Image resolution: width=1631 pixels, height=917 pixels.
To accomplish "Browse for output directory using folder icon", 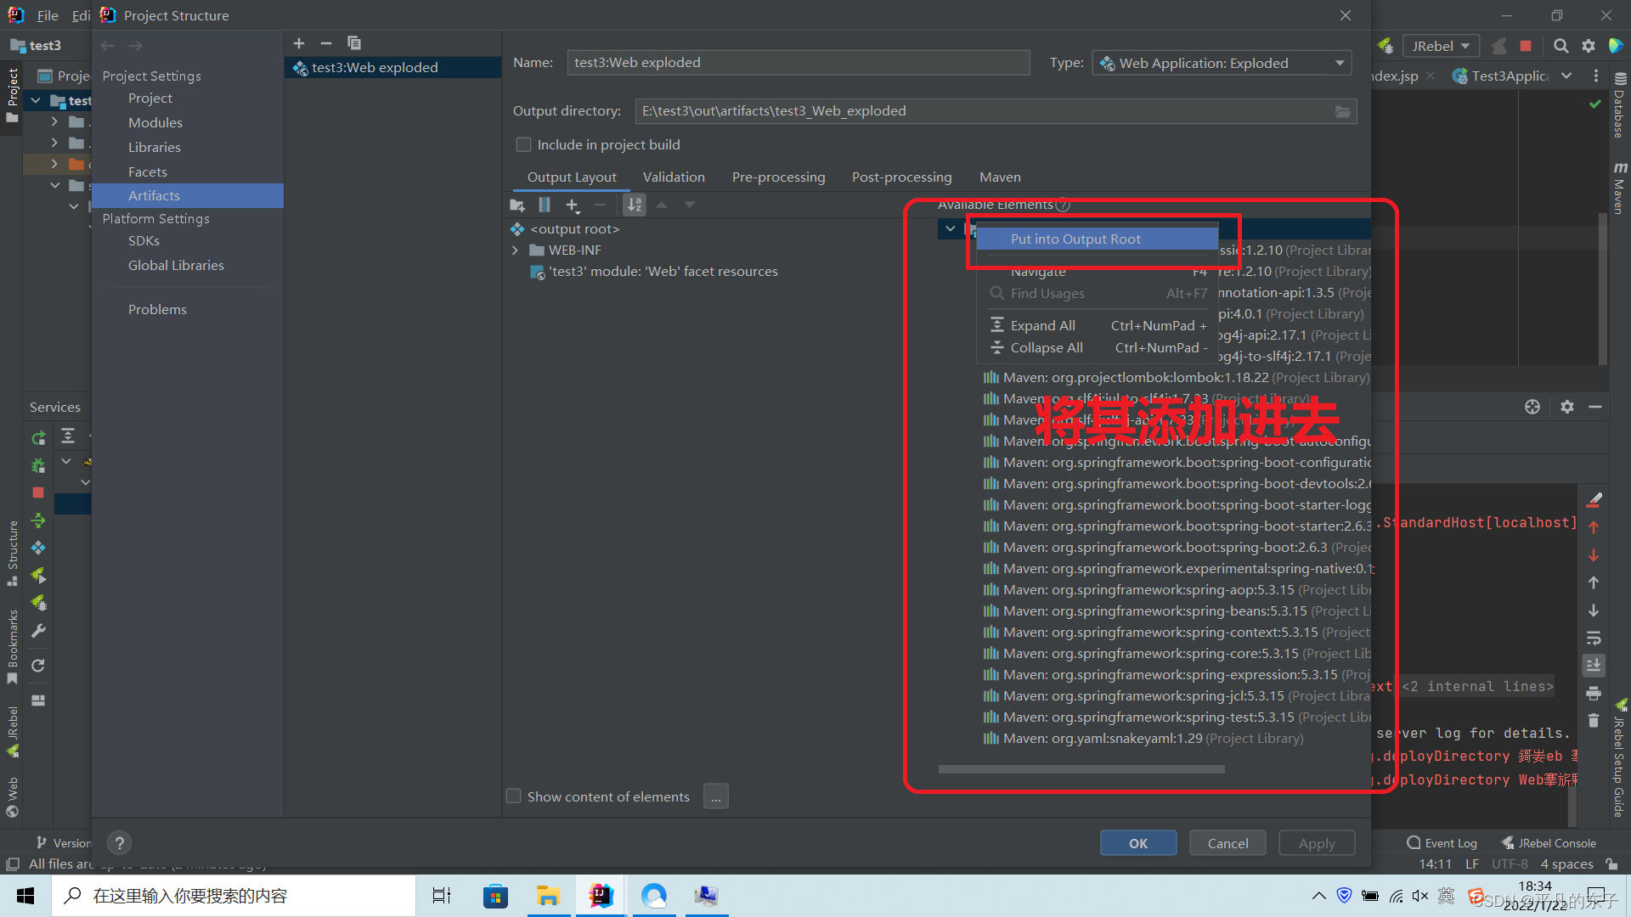I will tap(1342, 111).
